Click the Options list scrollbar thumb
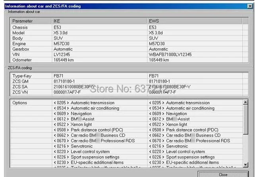This screenshot has width=257, height=177. pyautogui.click(x=245, y=120)
